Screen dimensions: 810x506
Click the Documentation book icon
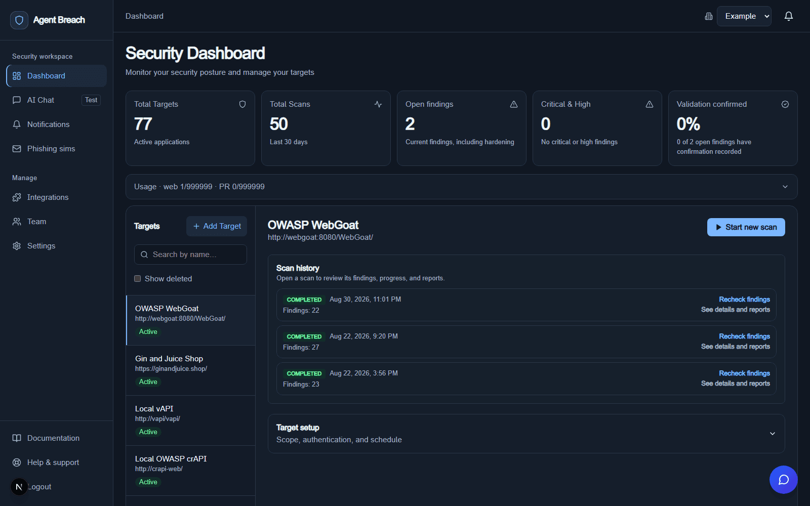point(17,438)
